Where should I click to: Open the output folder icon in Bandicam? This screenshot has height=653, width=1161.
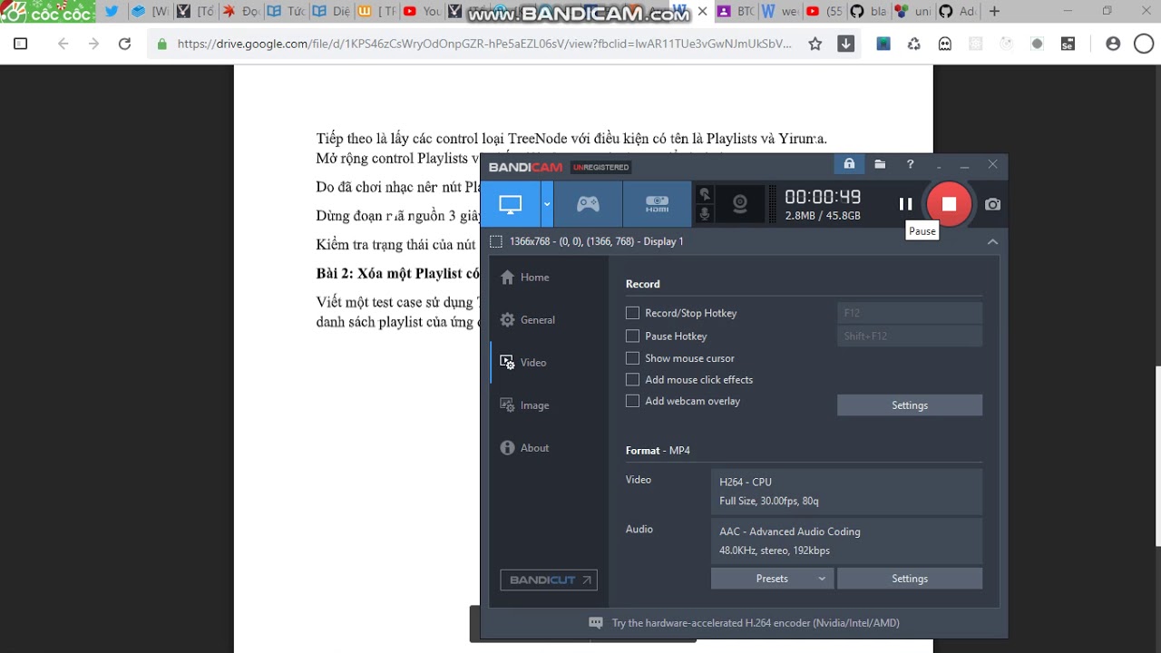880,164
